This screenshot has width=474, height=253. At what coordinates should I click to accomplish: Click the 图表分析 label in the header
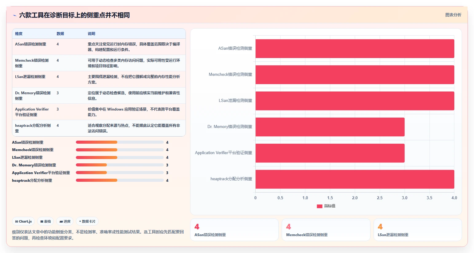pyautogui.click(x=453, y=15)
